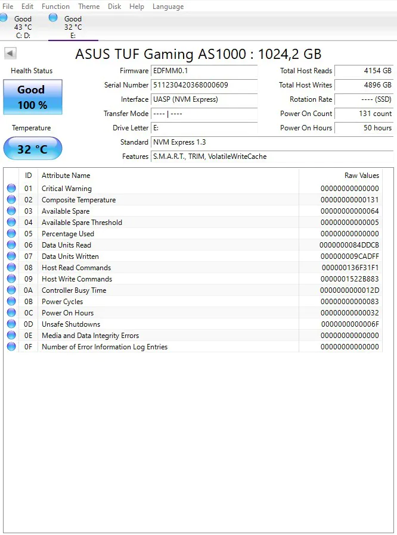Click the Transfer Mode field

204,114
